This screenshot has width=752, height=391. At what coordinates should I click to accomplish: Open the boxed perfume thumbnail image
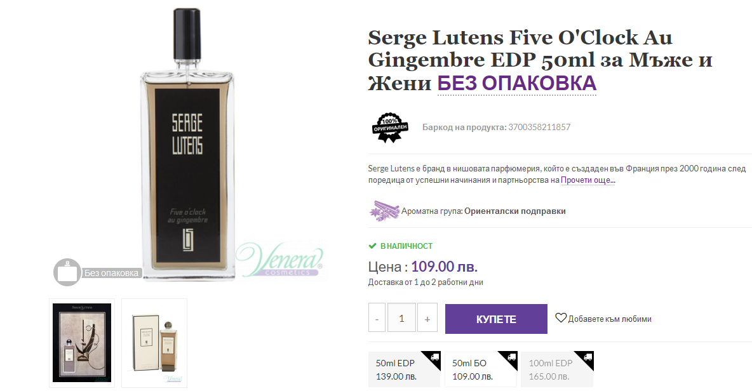click(x=154, y=343)
